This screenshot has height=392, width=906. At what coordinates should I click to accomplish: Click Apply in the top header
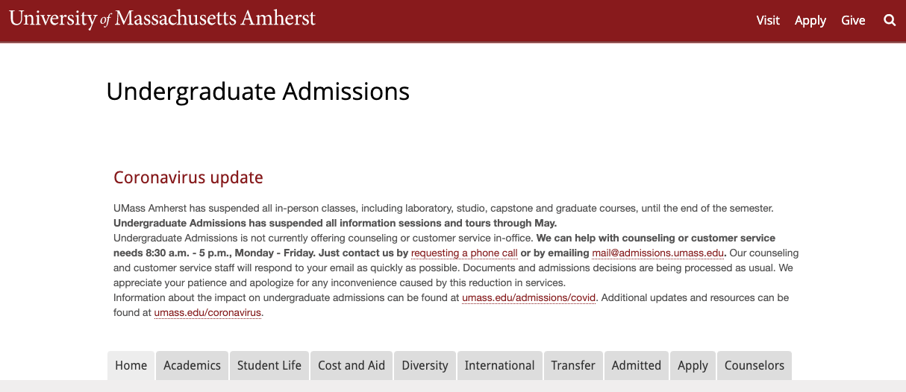click(810, 21)
